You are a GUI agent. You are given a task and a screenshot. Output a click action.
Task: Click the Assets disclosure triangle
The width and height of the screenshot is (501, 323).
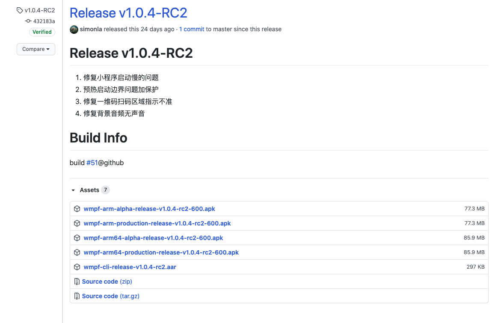point(72,190)
